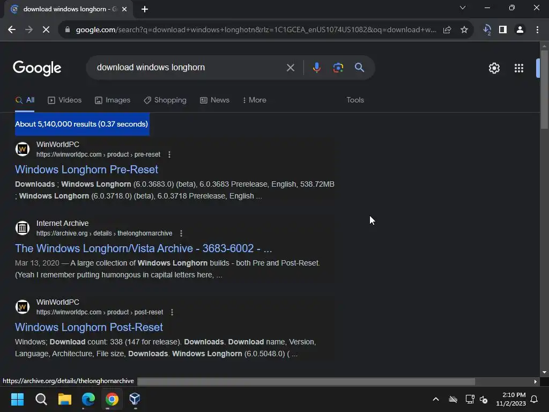Open Windows taskbar search
The height and width of the screenshot is (412, 549).
41,399
